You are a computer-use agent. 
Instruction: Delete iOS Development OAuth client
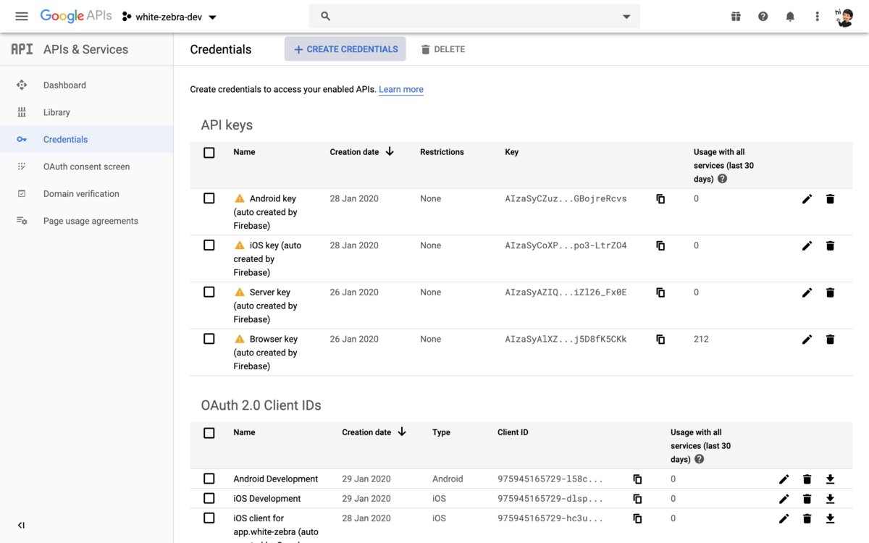point(807,498)
